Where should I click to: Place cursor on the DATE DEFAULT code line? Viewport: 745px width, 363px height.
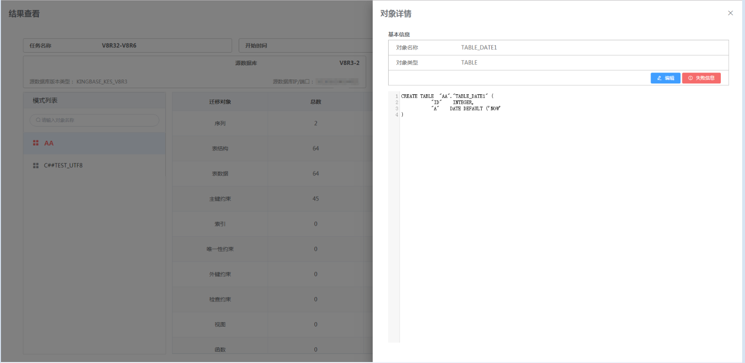pyautogui.click(x=466, y=109)
